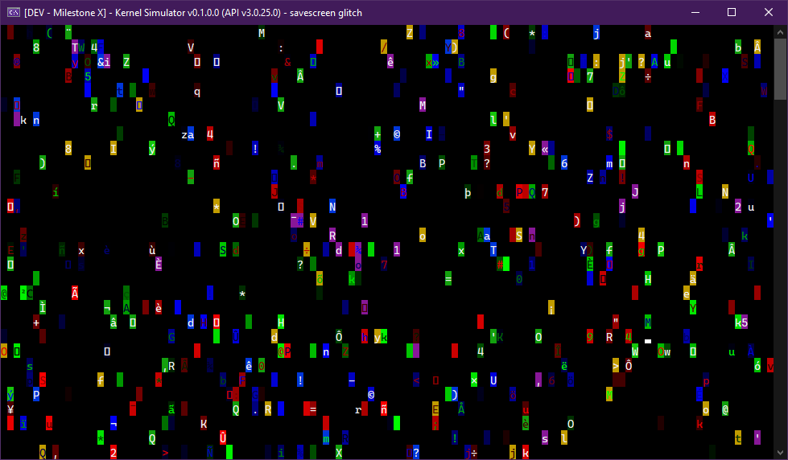
Task: Click the scrollbar up arrow
Action: coord(781,31)
